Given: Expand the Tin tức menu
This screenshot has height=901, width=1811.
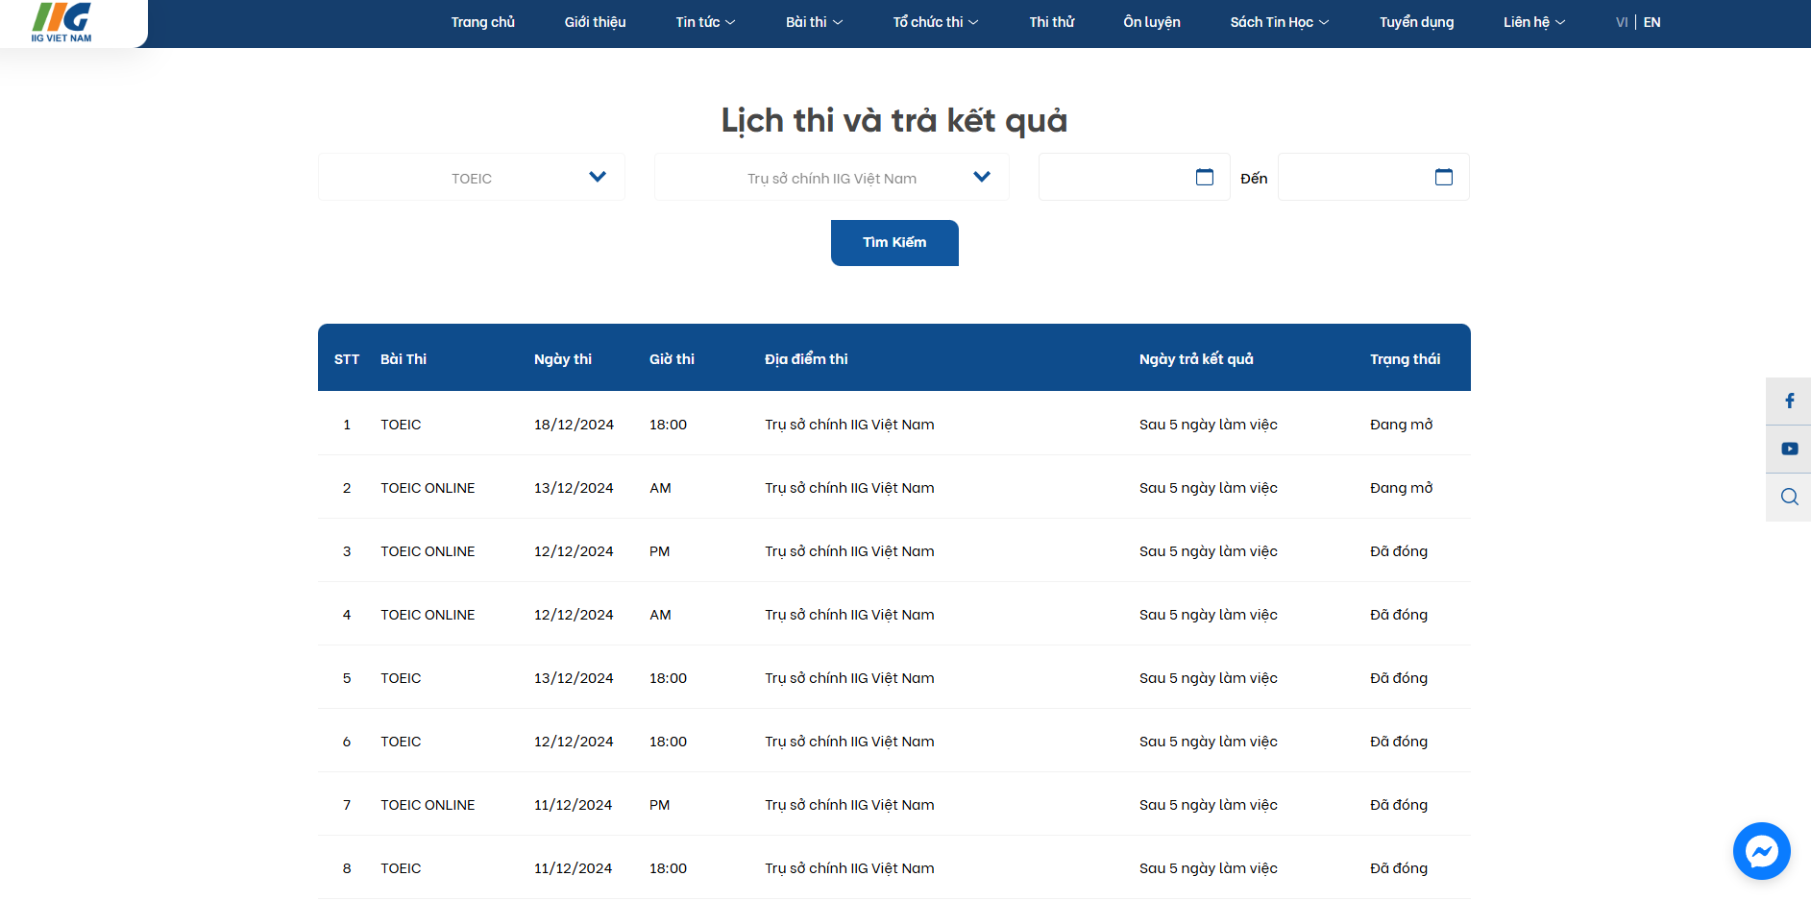Looking at the screenshot, I should click(x=704, y=22).
